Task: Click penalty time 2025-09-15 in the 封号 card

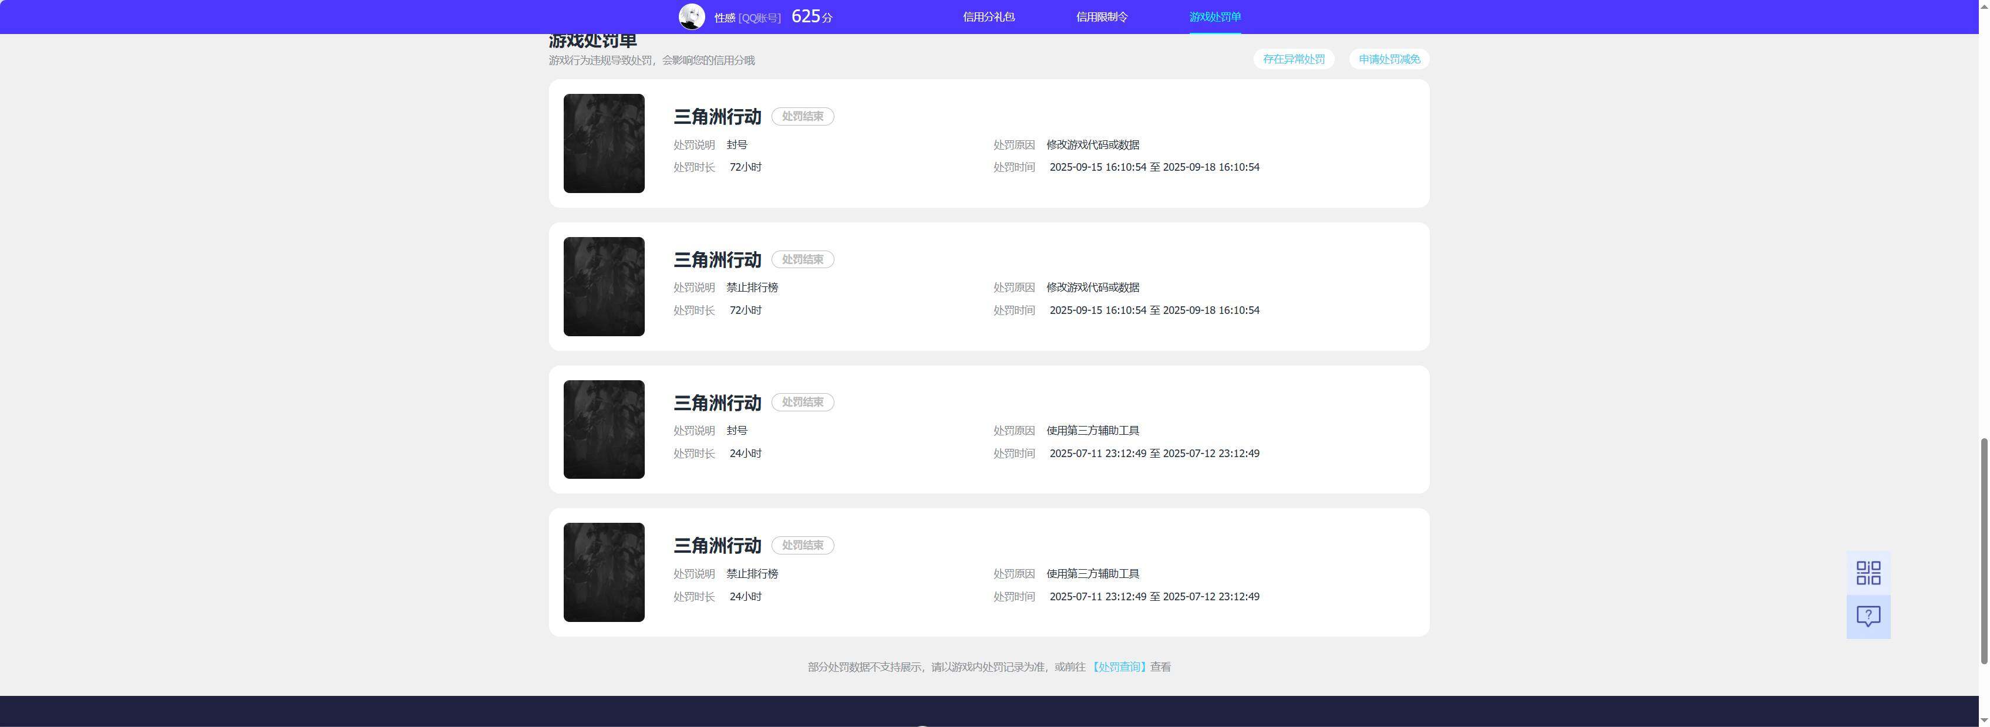Action: coord(1154,167)
